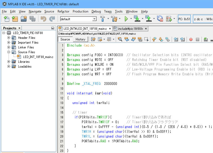Click the Comment code icon

tap(206, 39)
